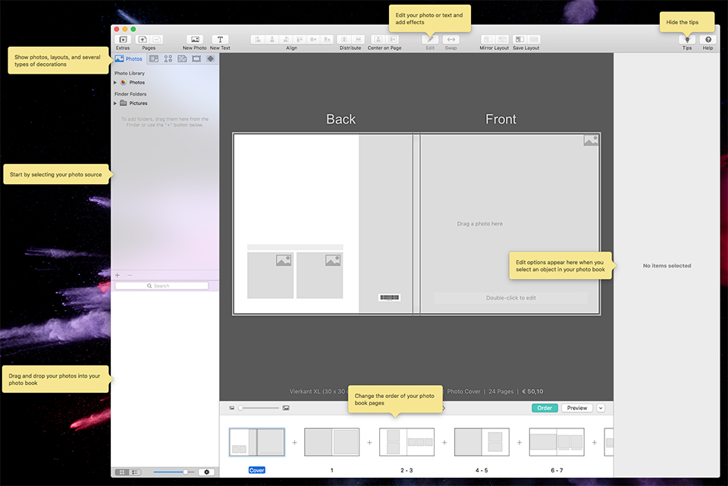This screenshot has width=728, height=486.
Task: Select left photo placeholder on back cover
Action: pos(270,275)
